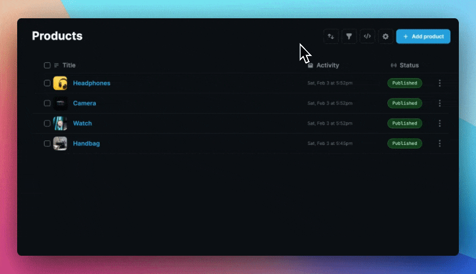Open the Handbag row three-dot menu
This screenshot has height=274, width=476.
tap(439, 143)
